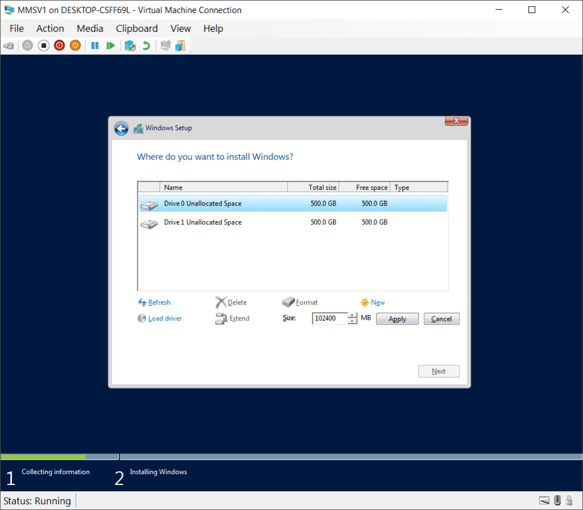Click the Ctrl+Alt+Del toolbar icon
This screenshot has width=583, height=510.
(x=9, y=46)
